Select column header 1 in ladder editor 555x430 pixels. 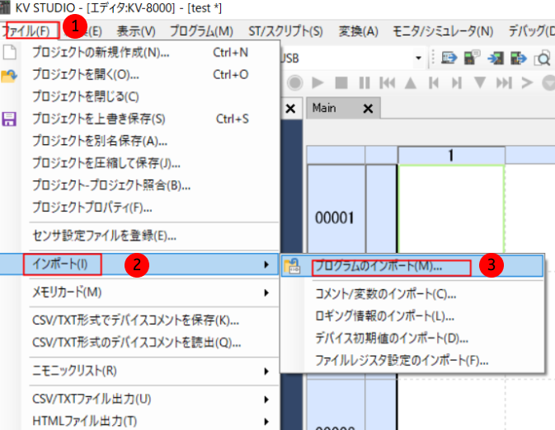click(451, 155)
